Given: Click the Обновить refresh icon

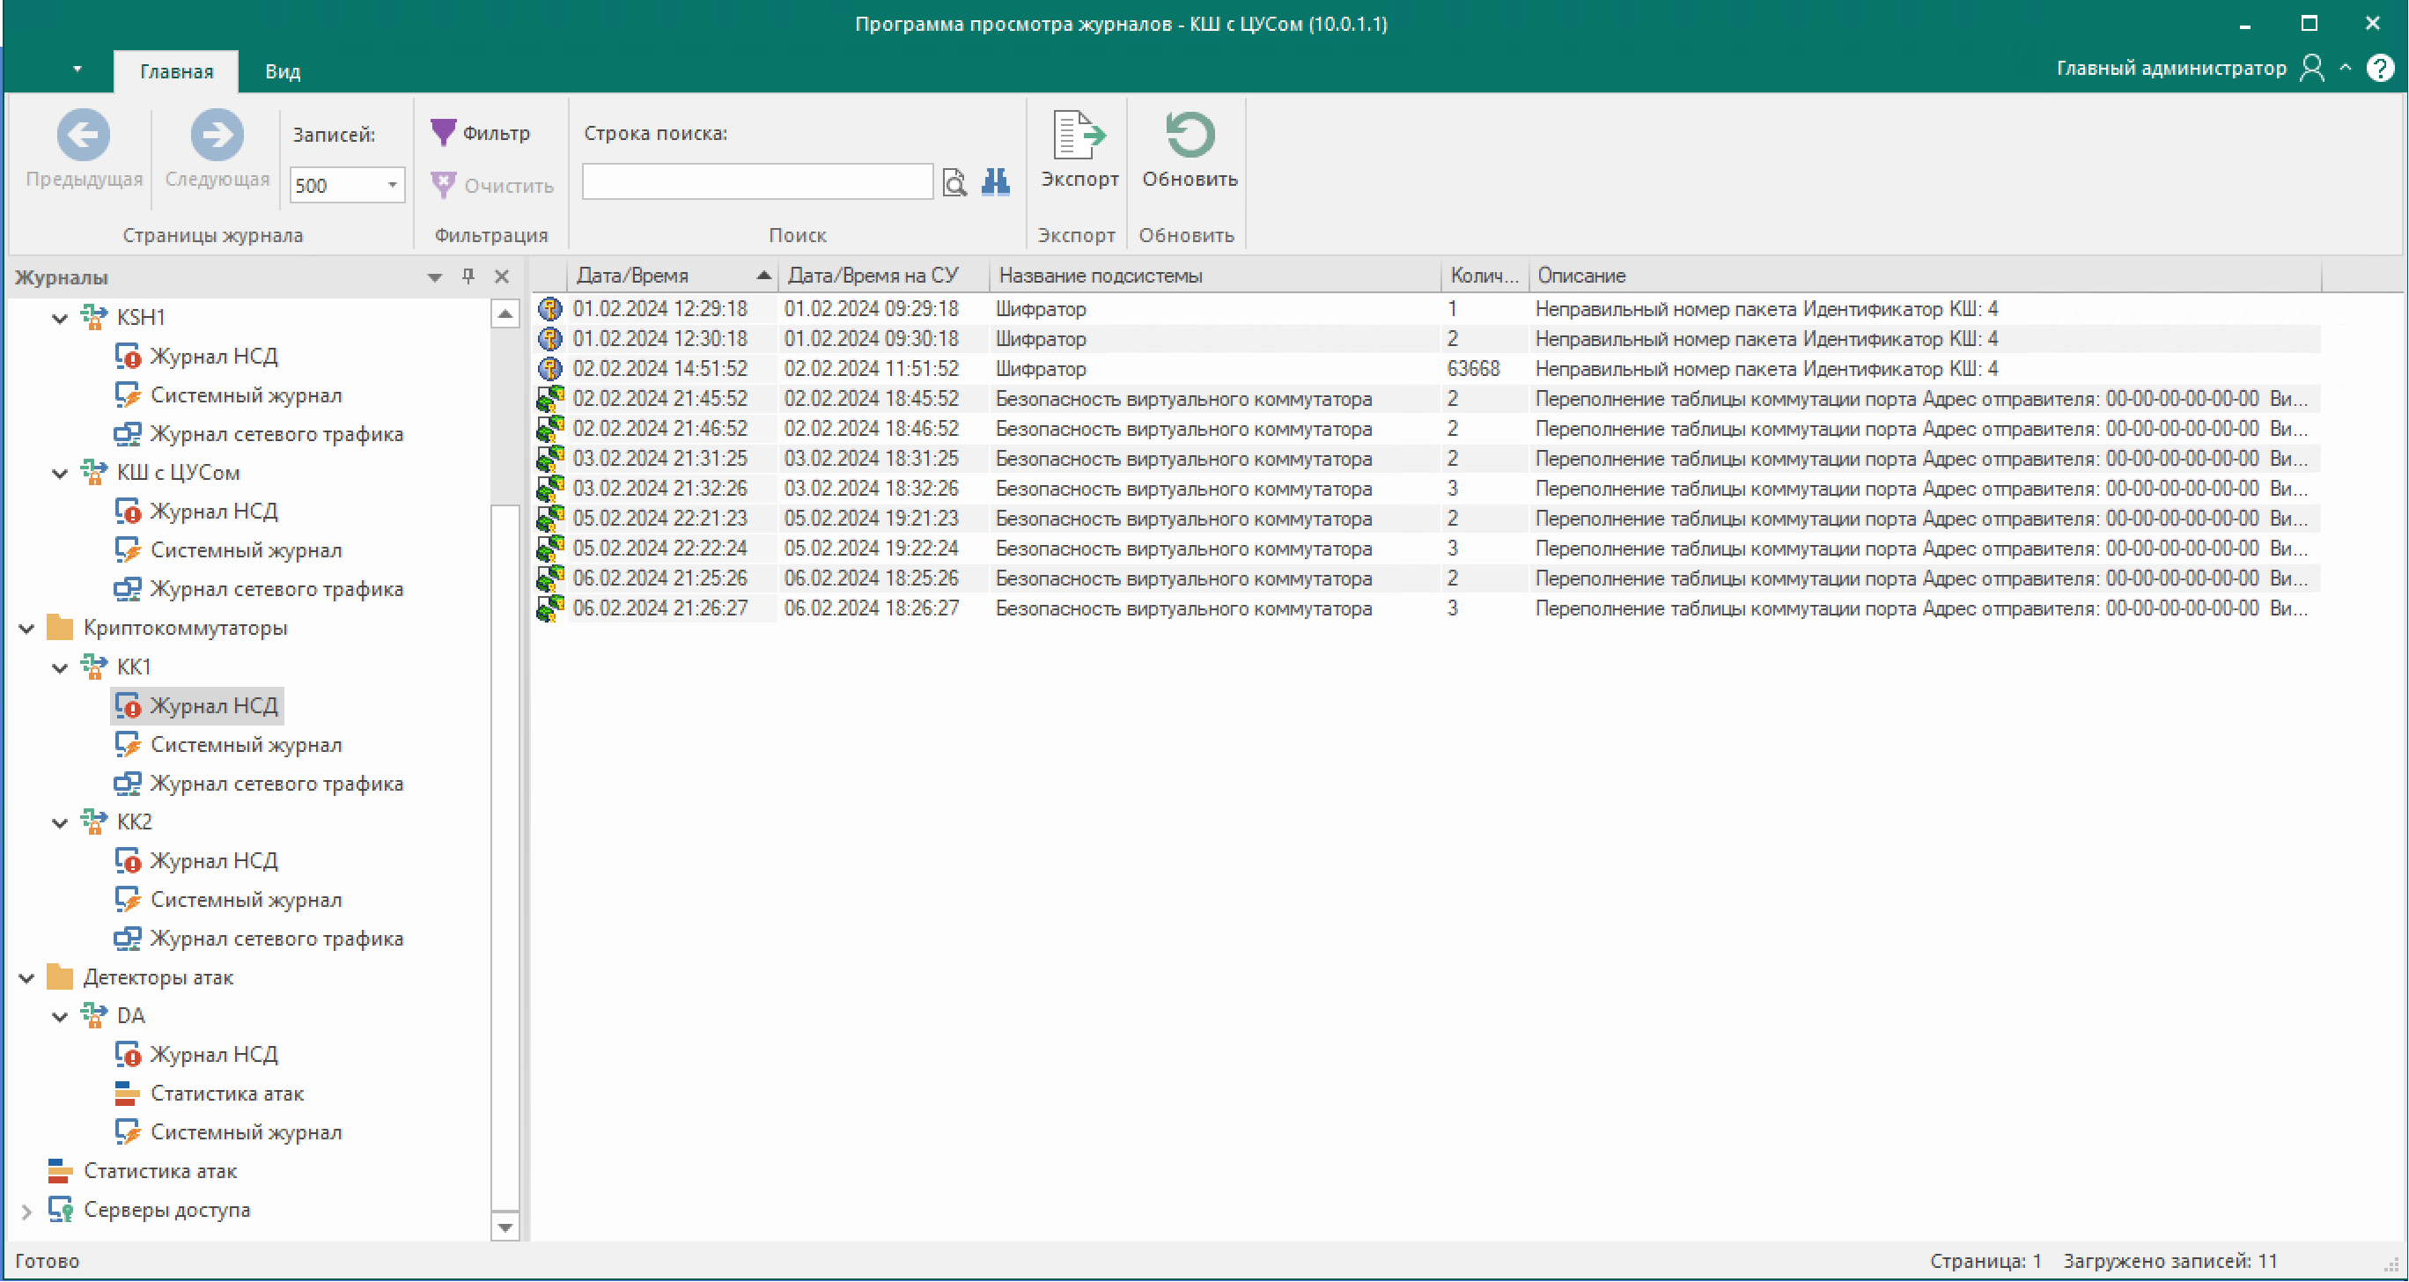Looking at the screenshot, I should coord(1189,136).
